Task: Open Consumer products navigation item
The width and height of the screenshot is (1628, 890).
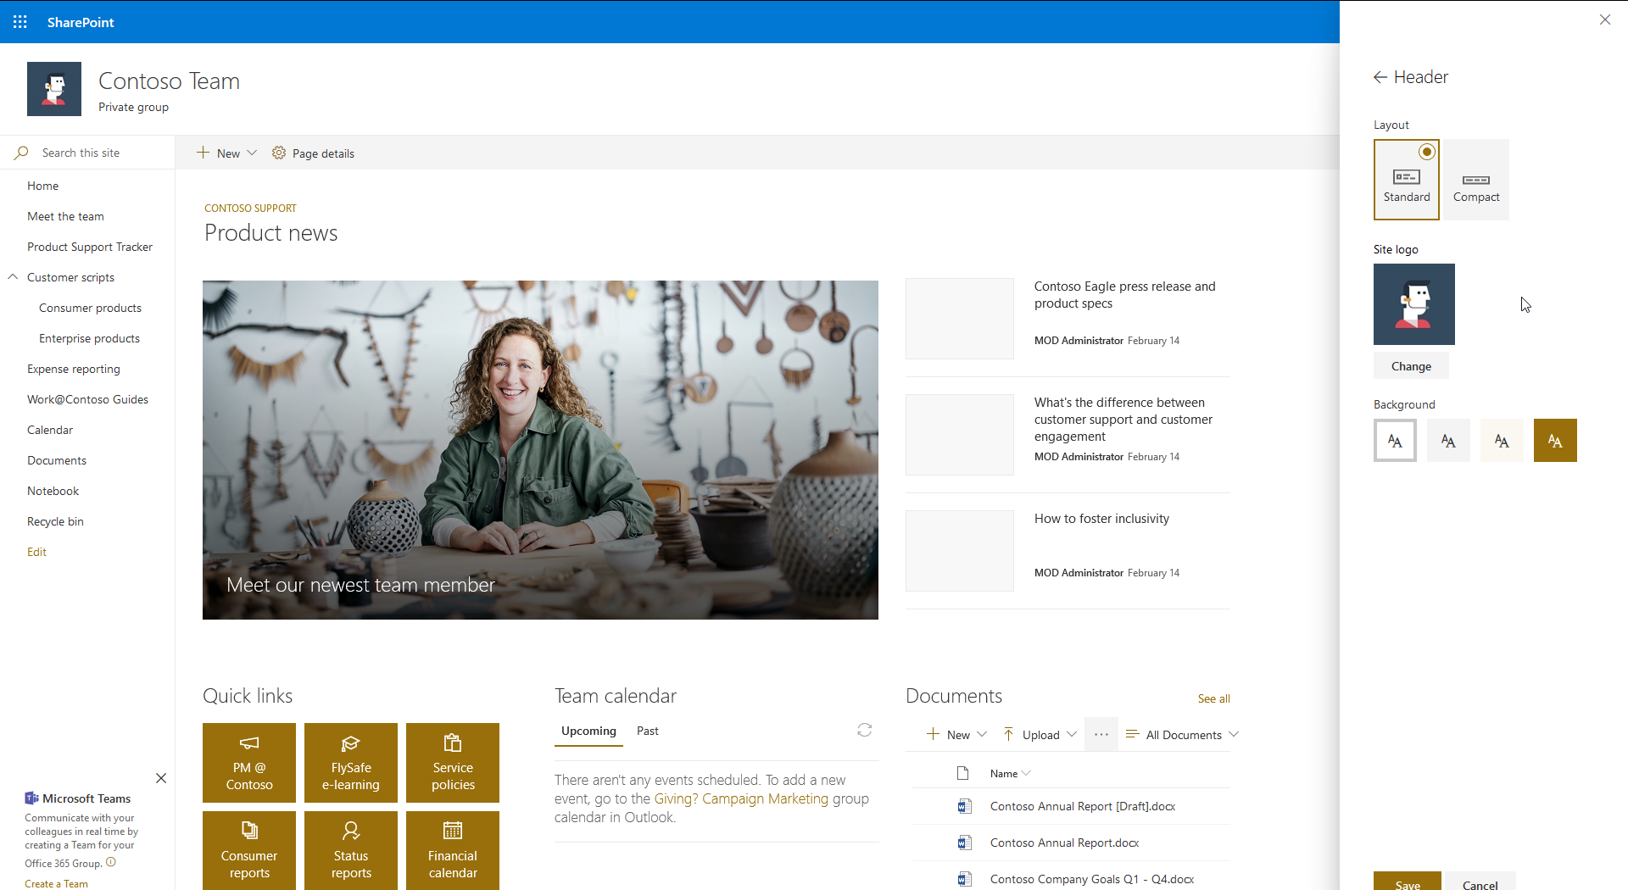Action: 90,308
